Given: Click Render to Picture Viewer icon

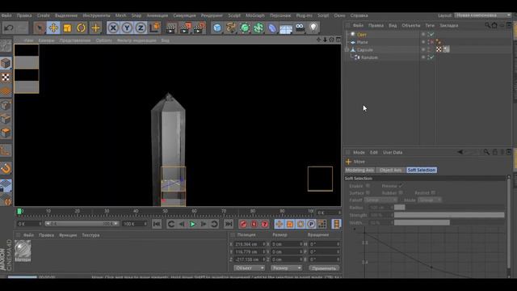Looking at the screenshot, I should (185, 28).
